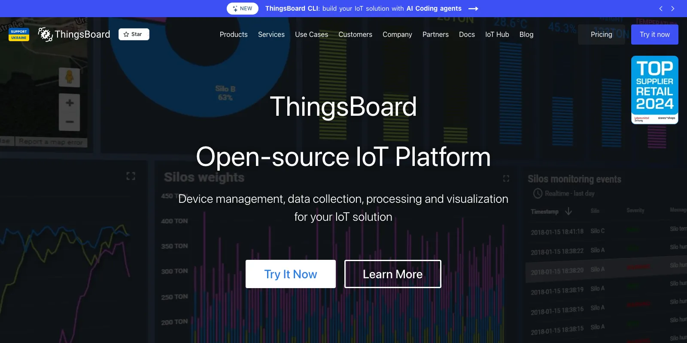Go to the Docs page
Viewport: 687px width, 343px height.
pos(467,34)
